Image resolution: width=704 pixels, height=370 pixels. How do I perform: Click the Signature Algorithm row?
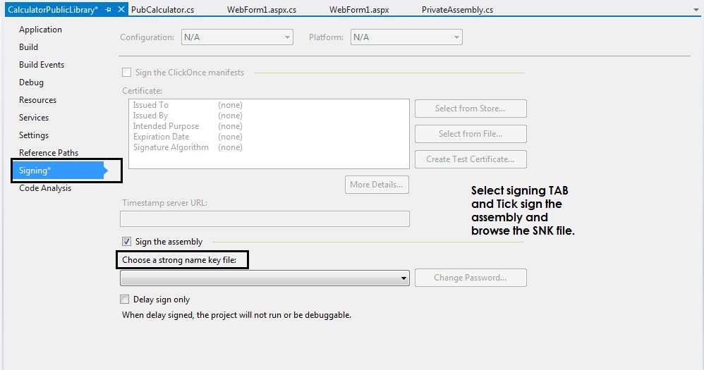[x=188, y=147]
